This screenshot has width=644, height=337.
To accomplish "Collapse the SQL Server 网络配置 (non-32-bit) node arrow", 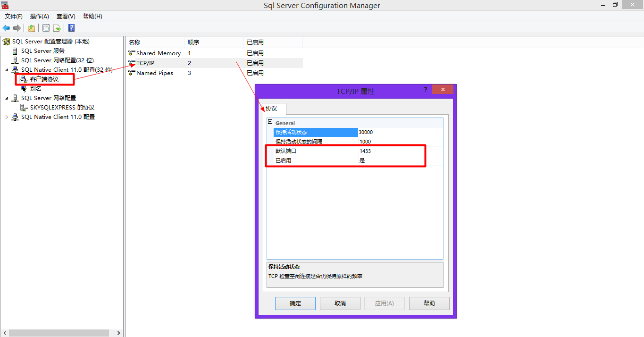I will click(x=7, y=98).
